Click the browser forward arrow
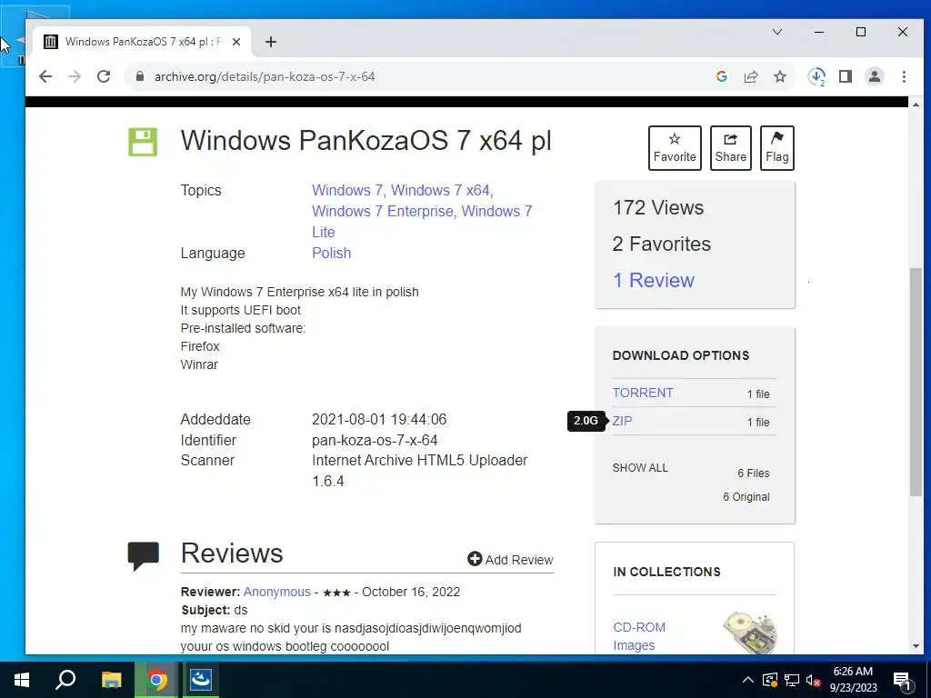 [75, 76]
